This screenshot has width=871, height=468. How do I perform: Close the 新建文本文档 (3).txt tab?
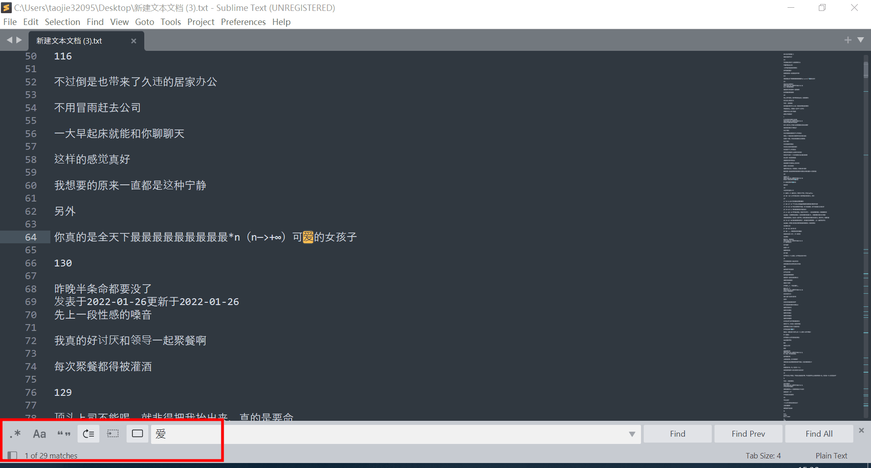tap(134, 41)
